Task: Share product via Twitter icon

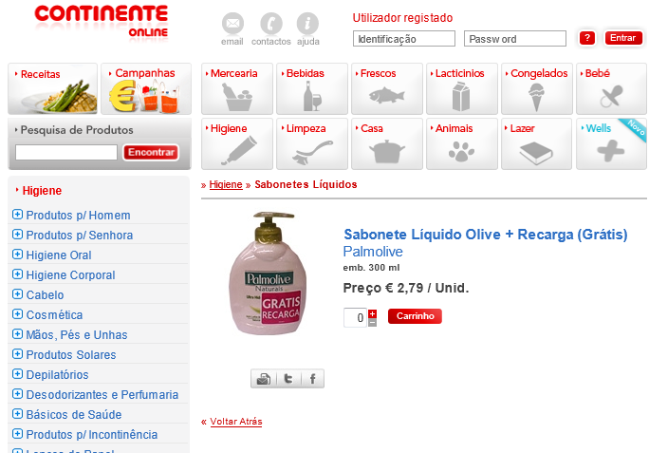Action: 288,379
